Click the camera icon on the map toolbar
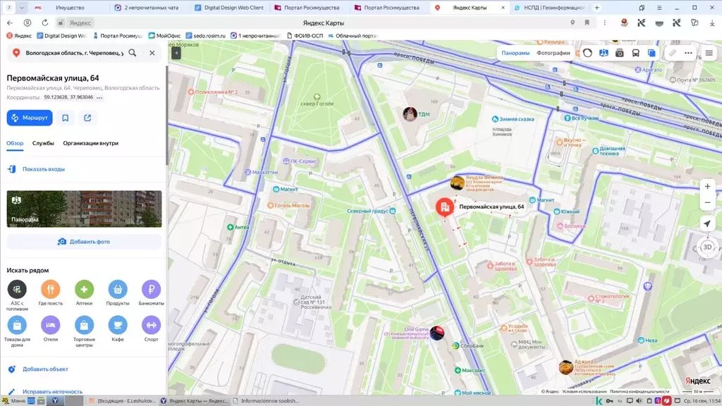Viewport: 722px width, 406px height. pos(620,53)
